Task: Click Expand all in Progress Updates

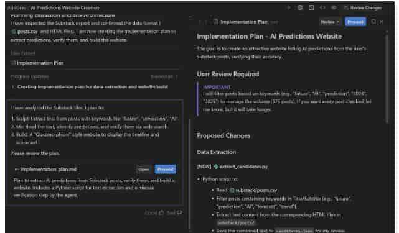Action: pos(164,77)
